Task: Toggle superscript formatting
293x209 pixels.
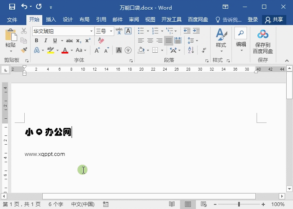Action: tap(88, 41)
